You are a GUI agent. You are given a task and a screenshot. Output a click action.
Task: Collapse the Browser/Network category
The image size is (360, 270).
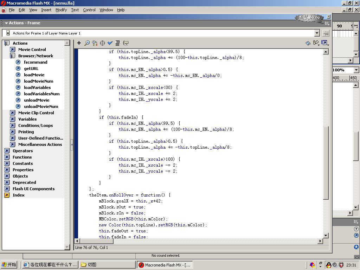12,56
